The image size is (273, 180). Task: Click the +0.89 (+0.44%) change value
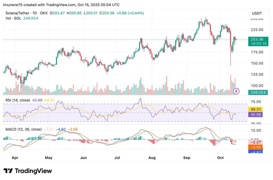(x=130, y=13)
